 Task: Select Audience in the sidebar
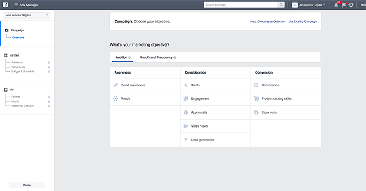(x=17, y=62)
